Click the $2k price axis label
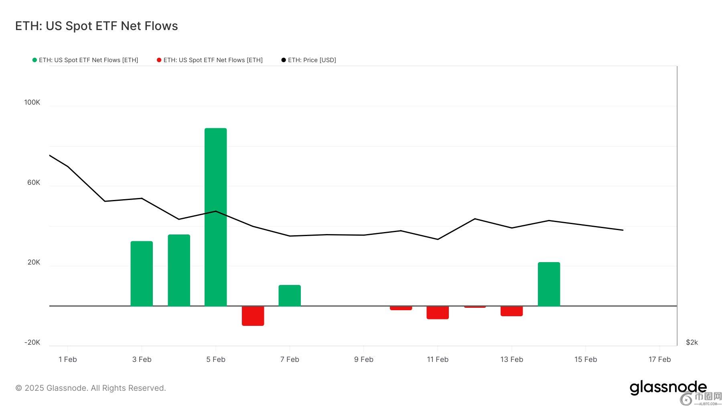The image size is (722, 406). pyautogui.click(x=692, y=342)
